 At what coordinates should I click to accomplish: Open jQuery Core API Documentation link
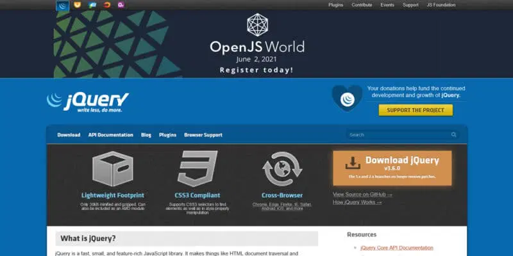pos(397,248)
